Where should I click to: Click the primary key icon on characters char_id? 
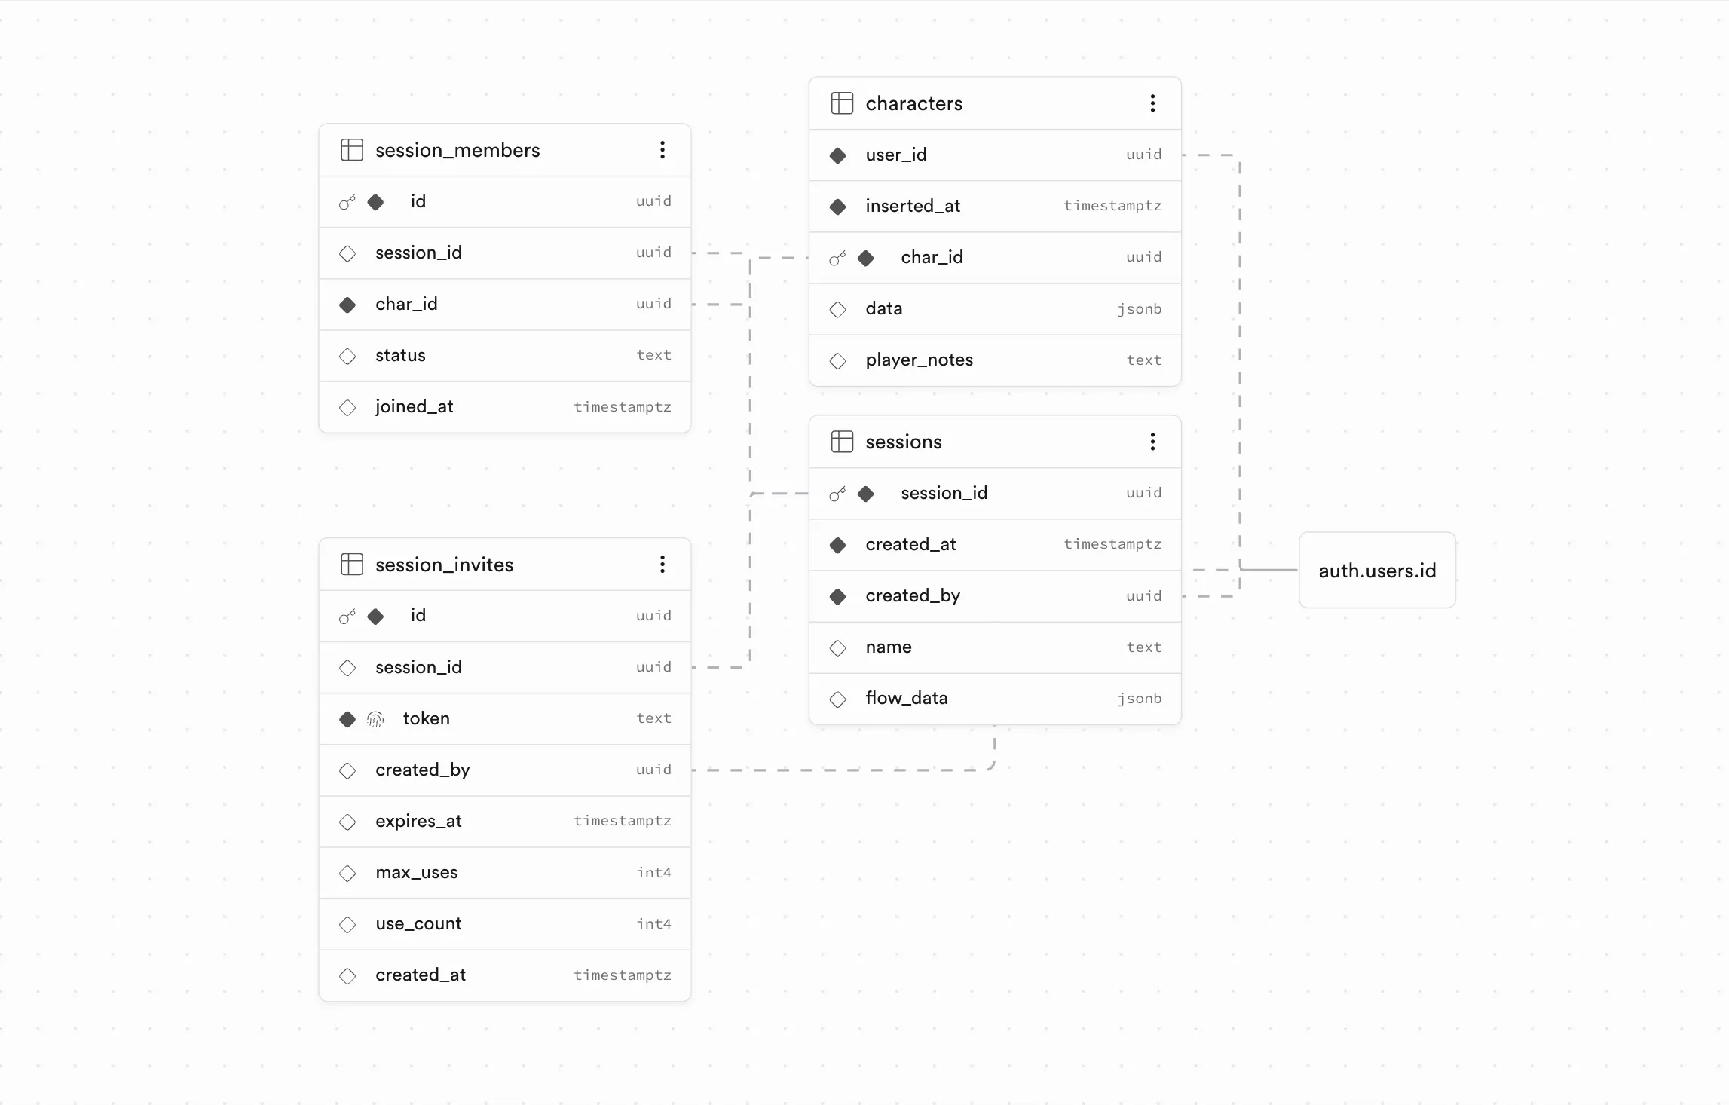(x=838, y=257)
